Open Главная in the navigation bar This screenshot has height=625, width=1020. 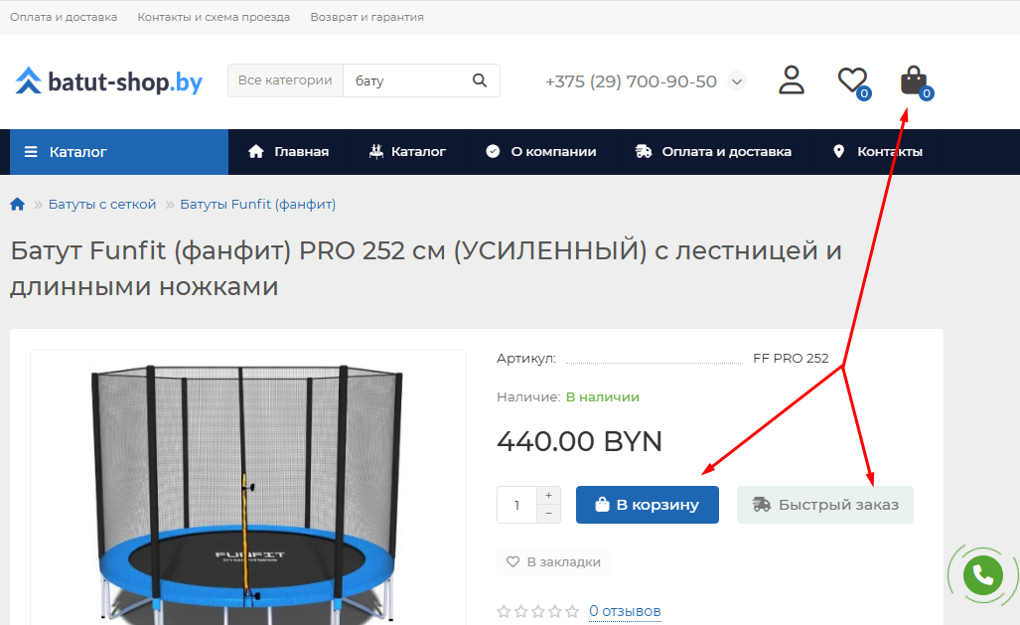(x=288, y=152)
